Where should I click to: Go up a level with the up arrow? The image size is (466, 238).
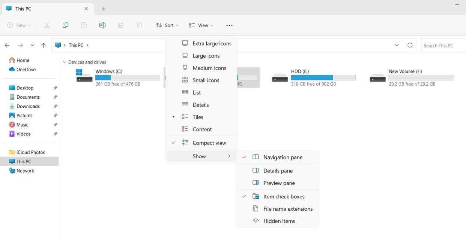click(43, 45)
